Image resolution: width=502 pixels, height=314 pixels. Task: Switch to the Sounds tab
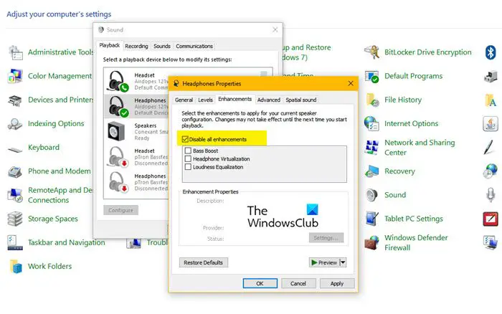(x=162, y=46)
